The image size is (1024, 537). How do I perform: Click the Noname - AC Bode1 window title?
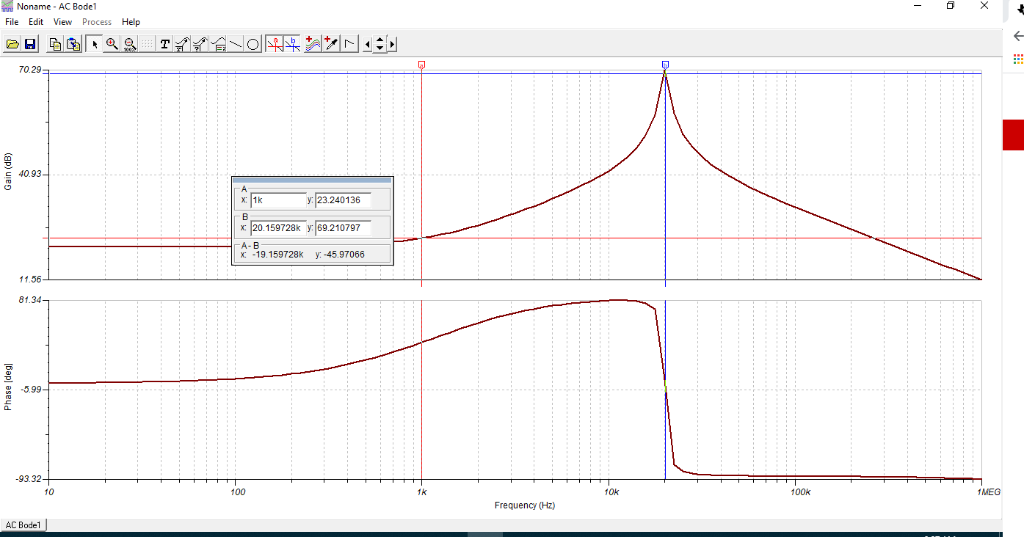(x=57, y=7)
